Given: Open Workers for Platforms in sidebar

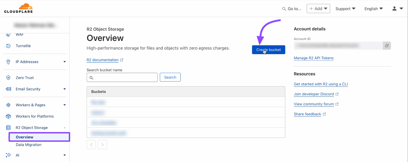Looking at the screenshot, I should 35,116.
